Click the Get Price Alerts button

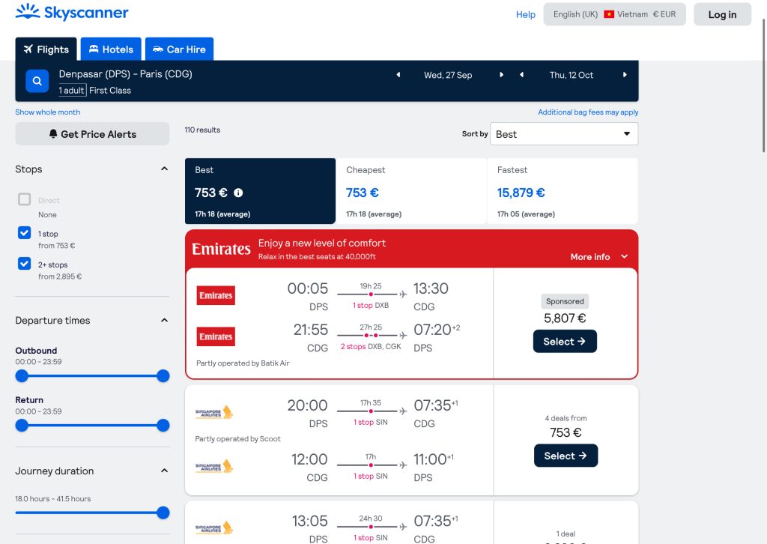pos(92,134)
